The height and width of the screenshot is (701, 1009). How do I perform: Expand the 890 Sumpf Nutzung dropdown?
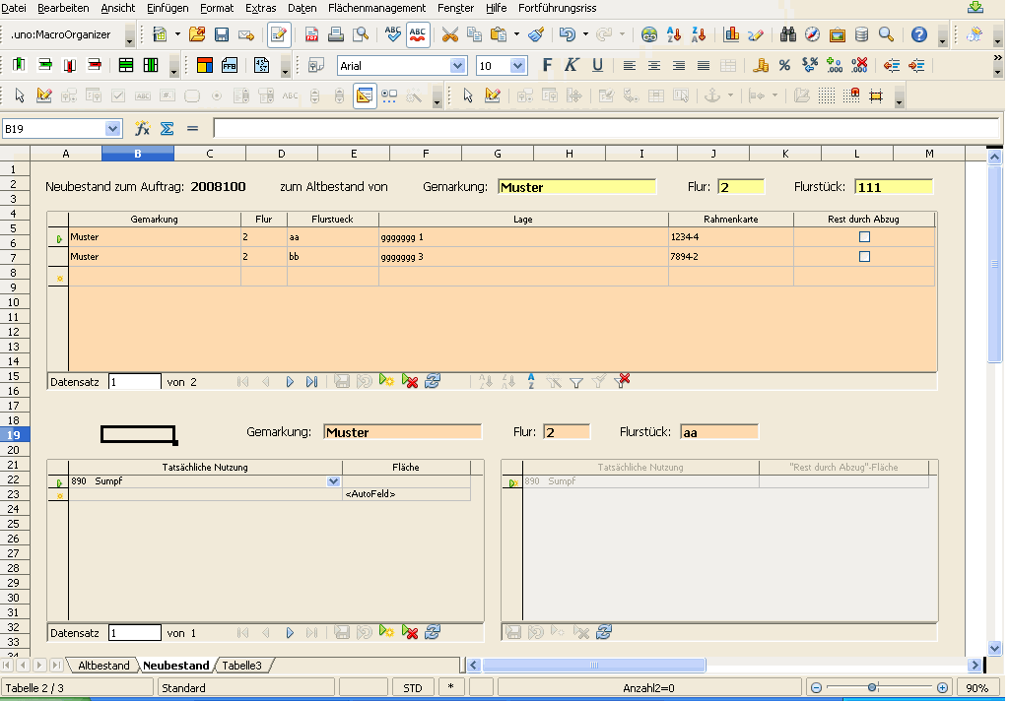[333, 481]
